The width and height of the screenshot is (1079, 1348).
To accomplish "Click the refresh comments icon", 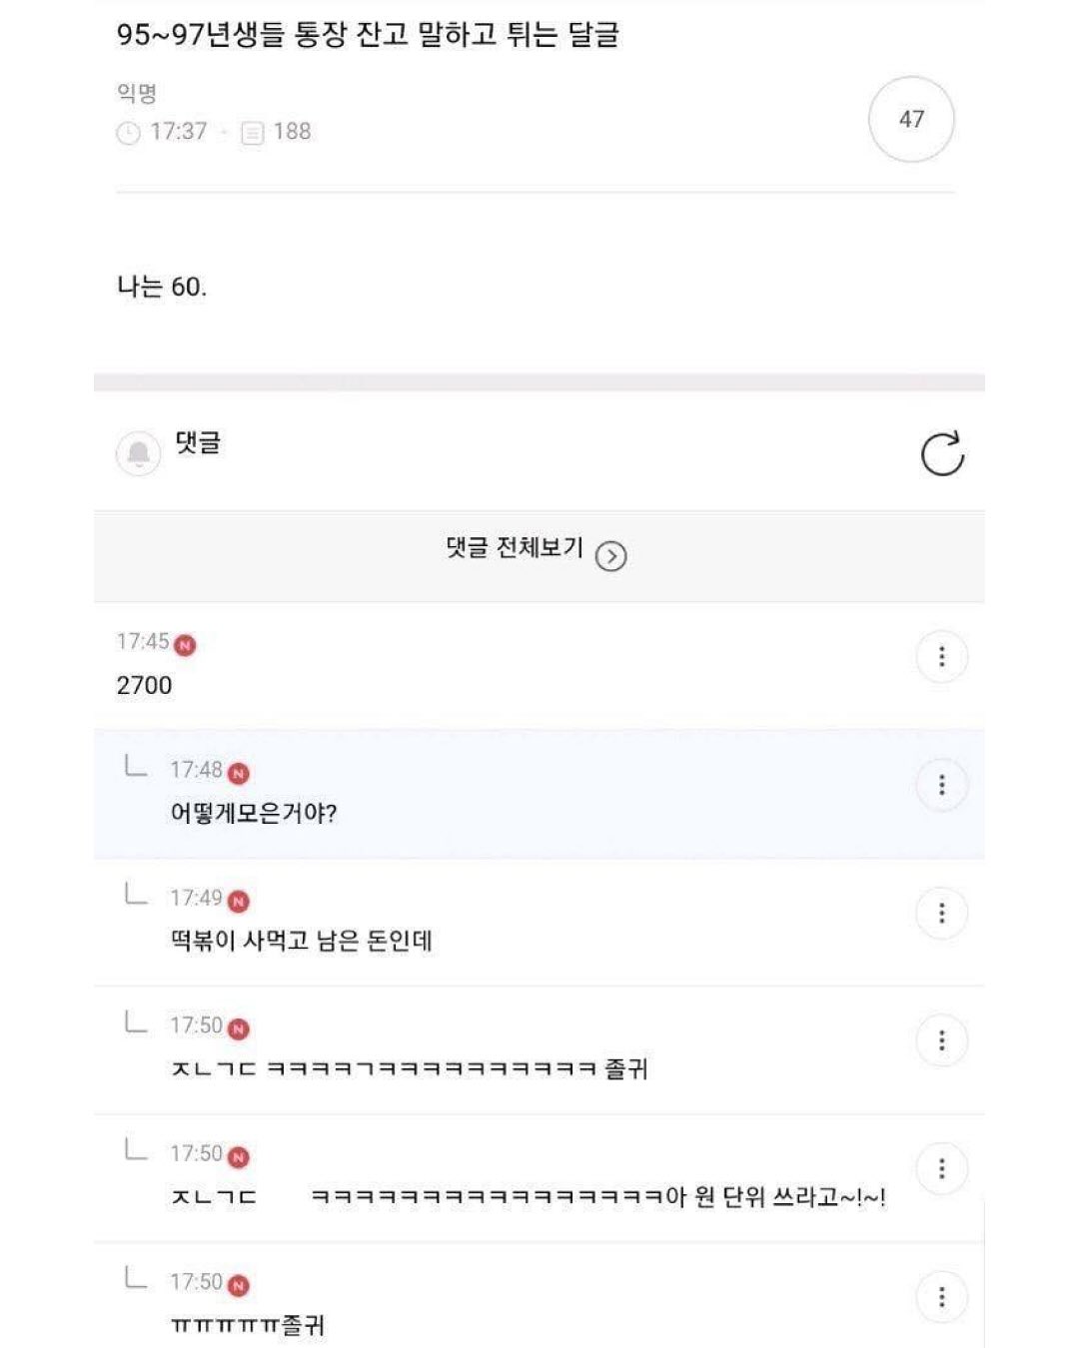I will click(x=942, y=453).
